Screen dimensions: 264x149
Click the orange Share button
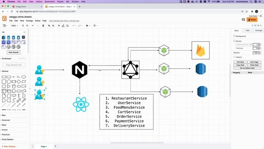pyautogui.click(x=252, y=20)
